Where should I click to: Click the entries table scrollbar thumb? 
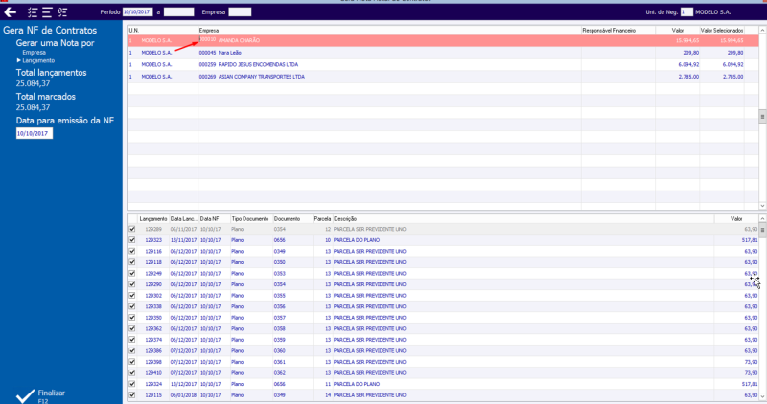tap(762, 230)
